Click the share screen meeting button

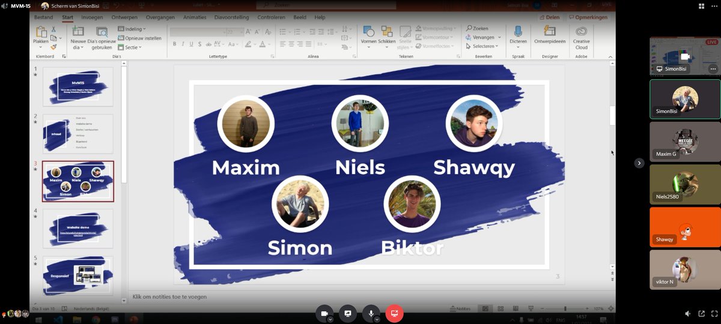click(x=348, y=313)
